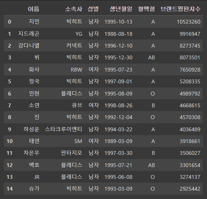Click the row index label 10
207x199 pixels.
tap(10, 142)
